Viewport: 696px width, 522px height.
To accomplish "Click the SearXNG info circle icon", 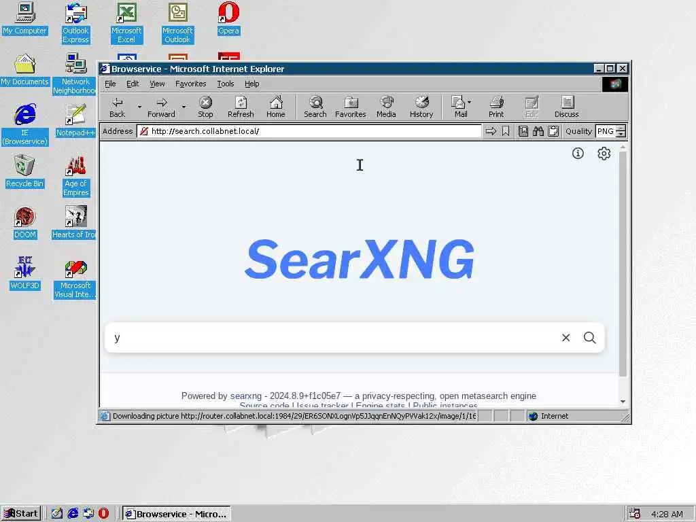I will 578,154.
